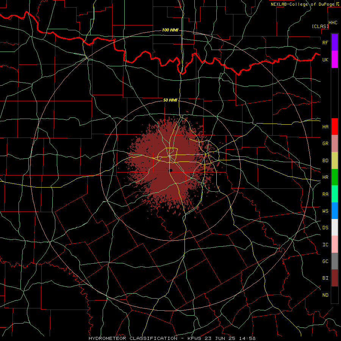Click the gray GC color swatch

(335, 261)
